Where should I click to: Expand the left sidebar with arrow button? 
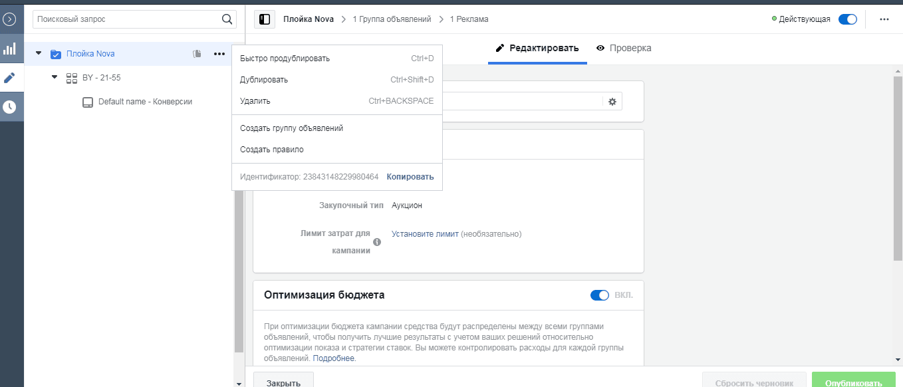pyautogui.click(x=9, y=19)
